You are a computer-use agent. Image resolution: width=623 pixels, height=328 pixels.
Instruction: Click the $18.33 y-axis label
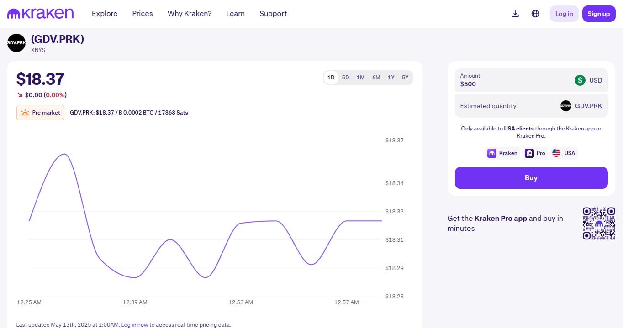(x=395, y=212)
